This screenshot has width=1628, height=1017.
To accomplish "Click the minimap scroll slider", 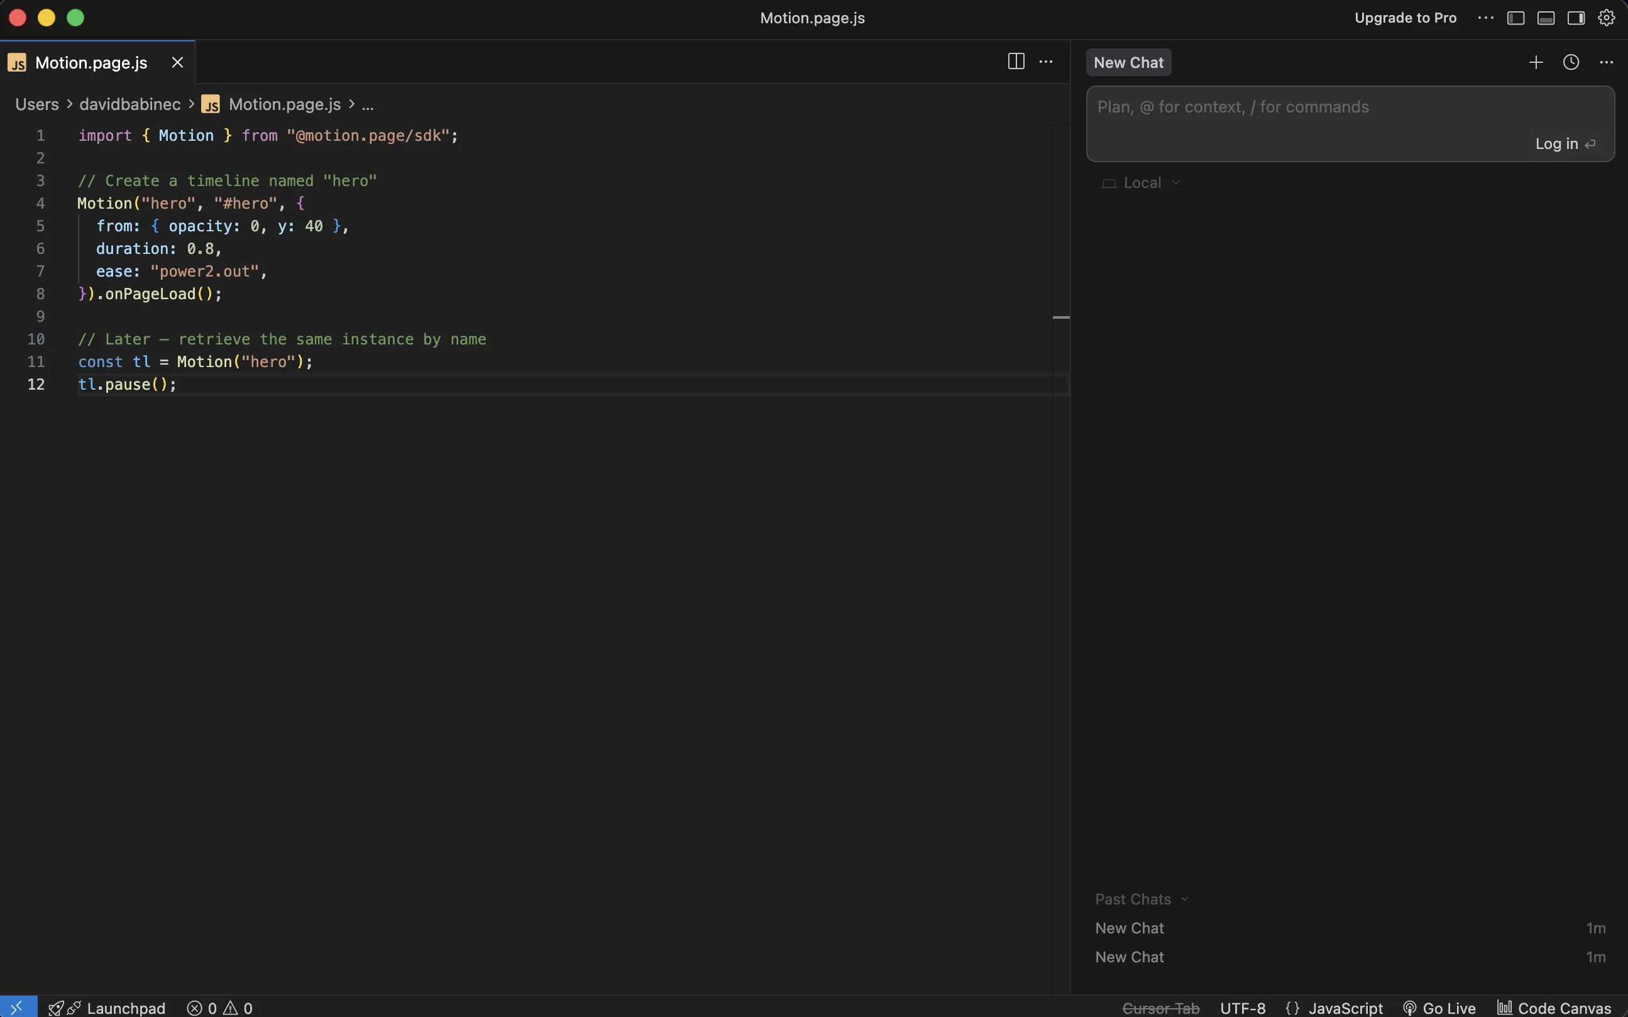I will [1061, 317].
